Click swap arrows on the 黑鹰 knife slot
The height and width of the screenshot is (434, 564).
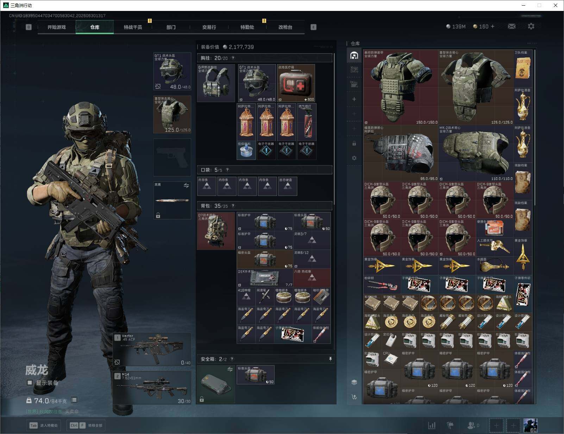pyautogui.click(x=186, y=185)
